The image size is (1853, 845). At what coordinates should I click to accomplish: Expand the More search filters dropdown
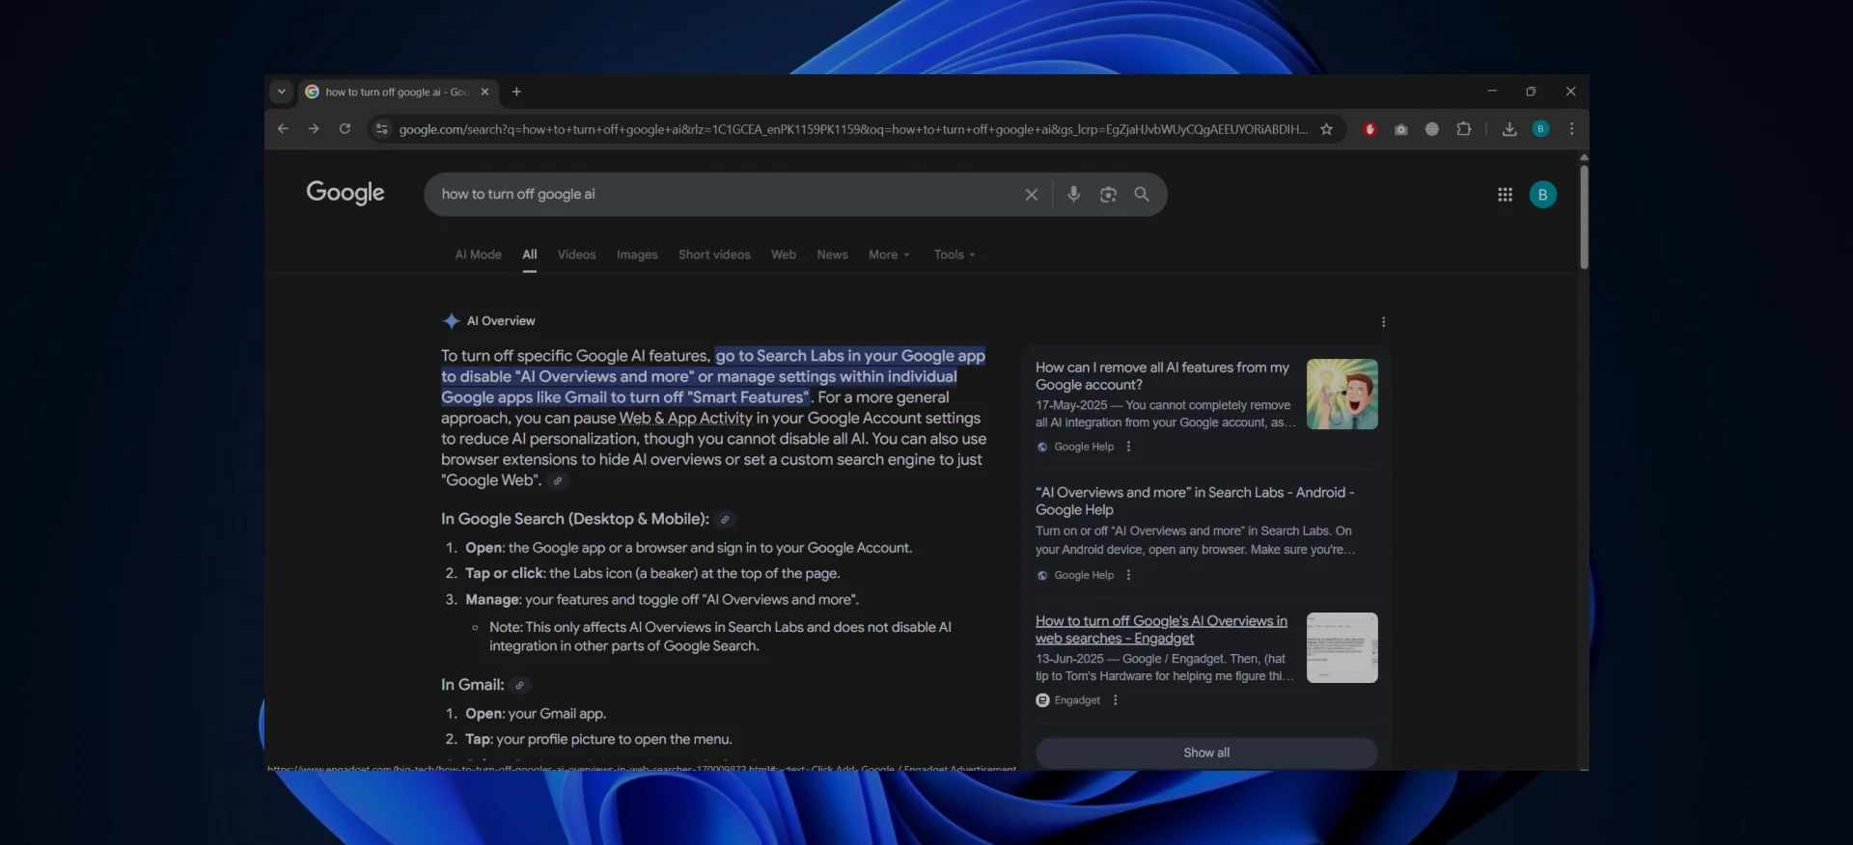point(888,255)
